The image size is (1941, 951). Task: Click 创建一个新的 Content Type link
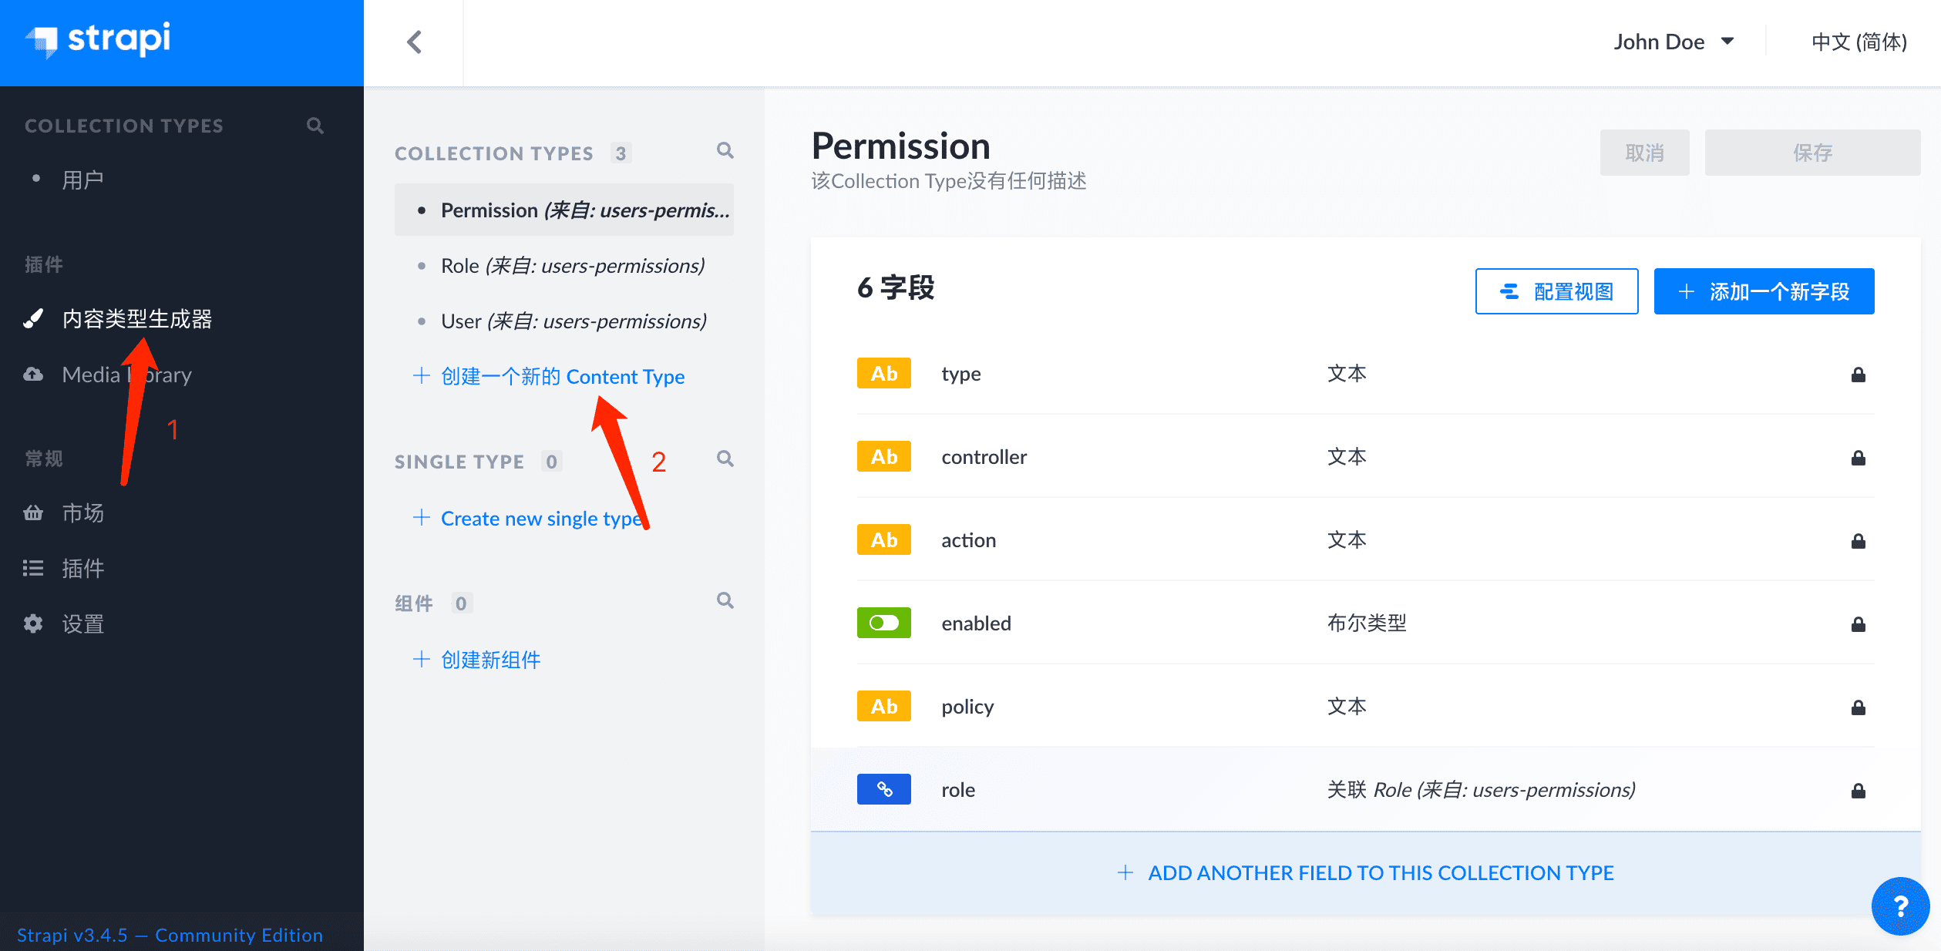pyautogui.click(x=562, y=376)
